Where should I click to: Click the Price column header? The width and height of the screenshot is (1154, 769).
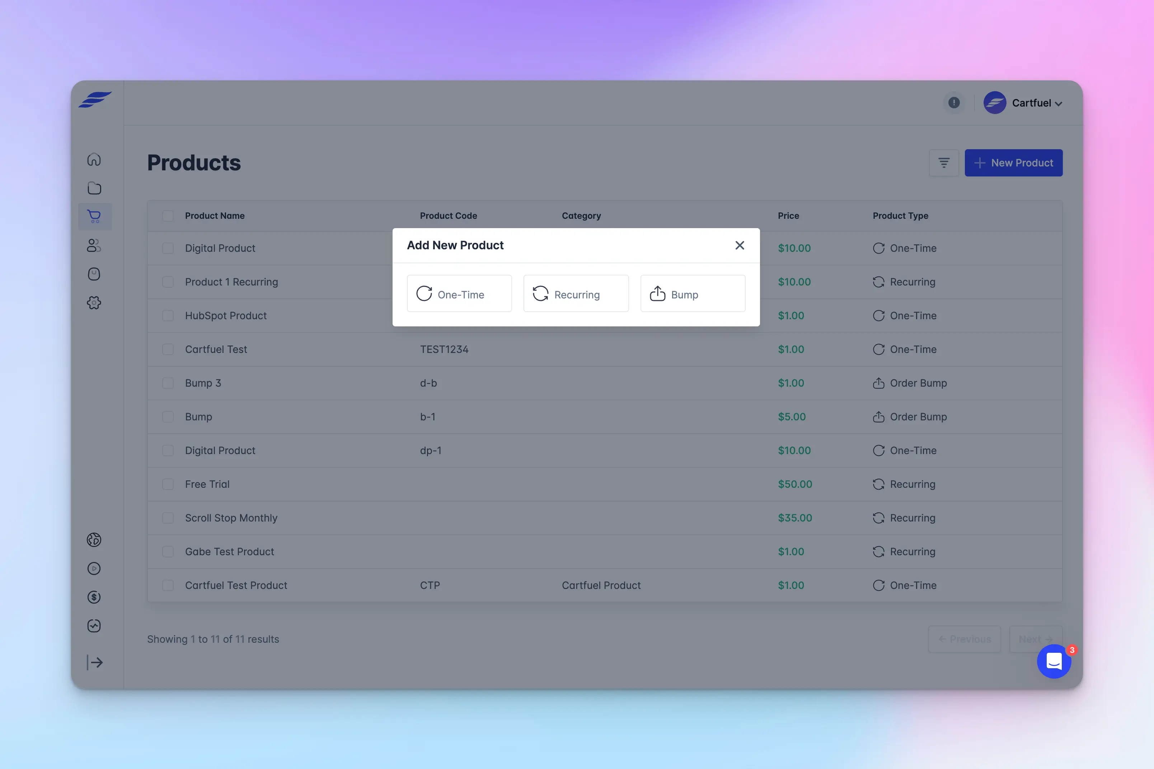tap(788, 216)
